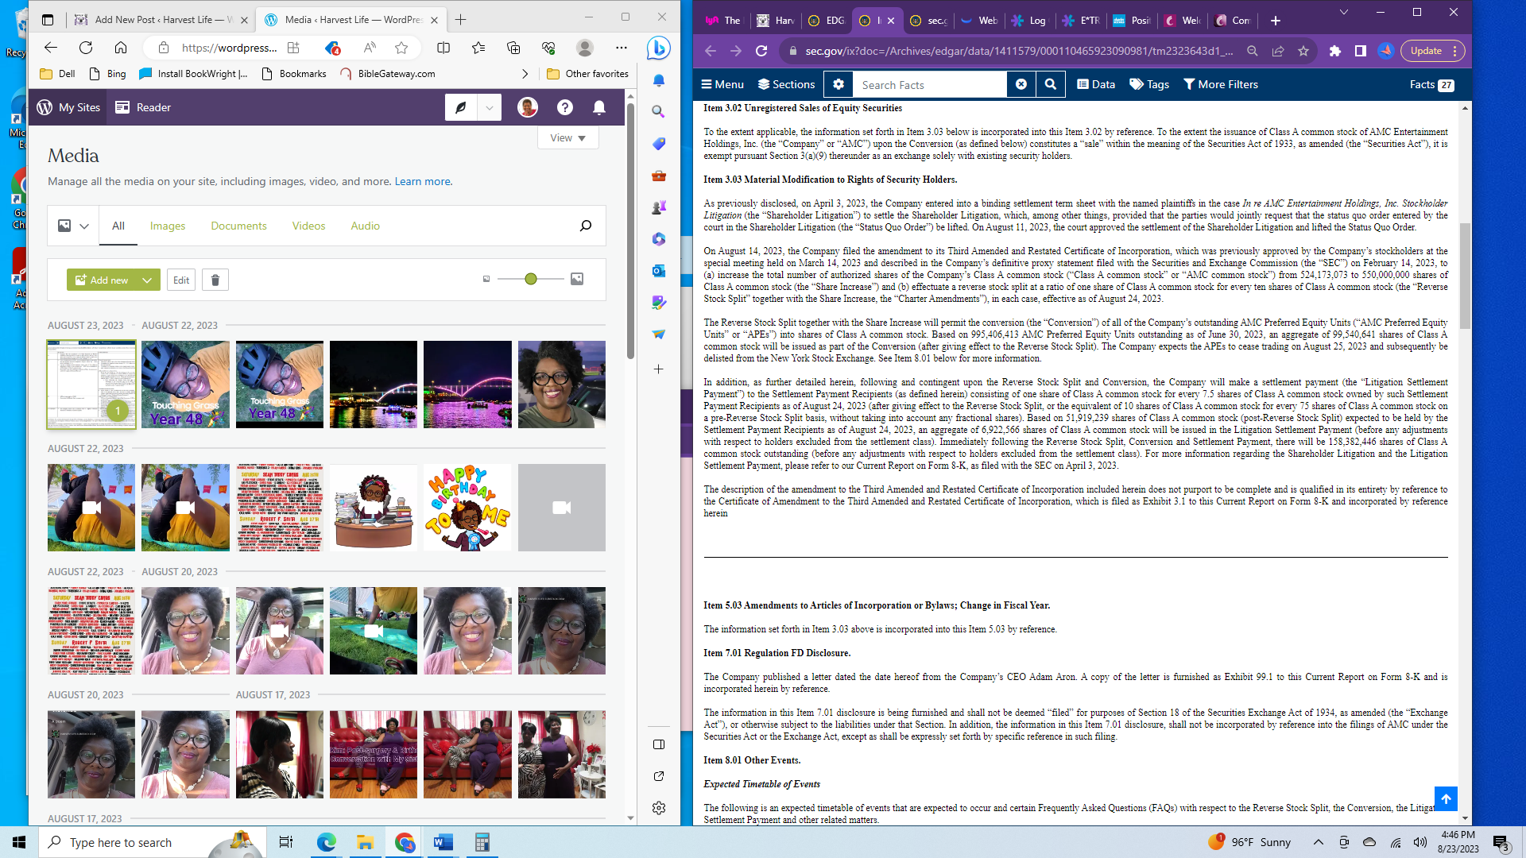Adjust the thumbnail size slider handle
Viewport: 1526px width, 858px height.
(x=531, y=279)
